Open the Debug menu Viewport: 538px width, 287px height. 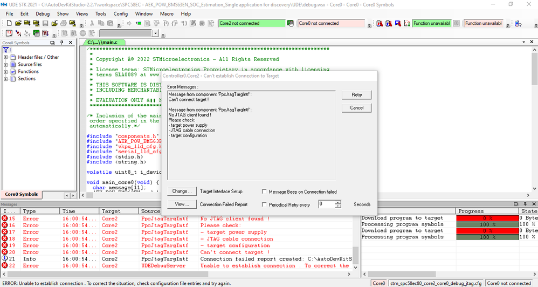coord(43,13)
